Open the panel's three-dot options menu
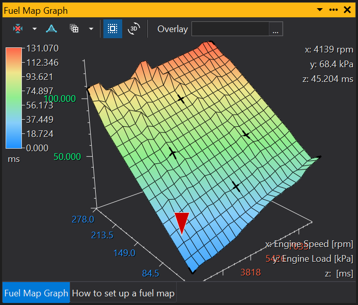This screenshot has width=358, height=305. 334,10
